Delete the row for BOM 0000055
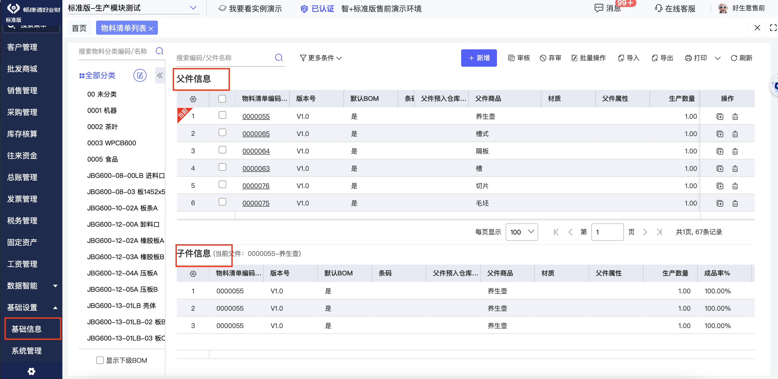 (x=735, y=117)
